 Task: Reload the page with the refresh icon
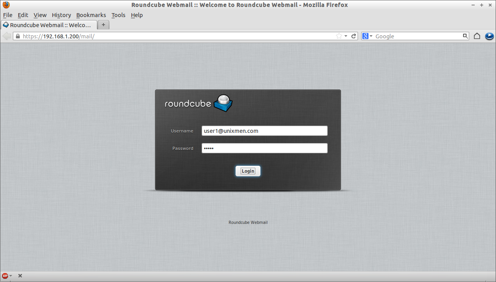point(353,36)
